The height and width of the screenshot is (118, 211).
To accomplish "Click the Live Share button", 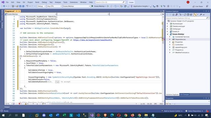I will pyautogui.click(x=197, y=6).
